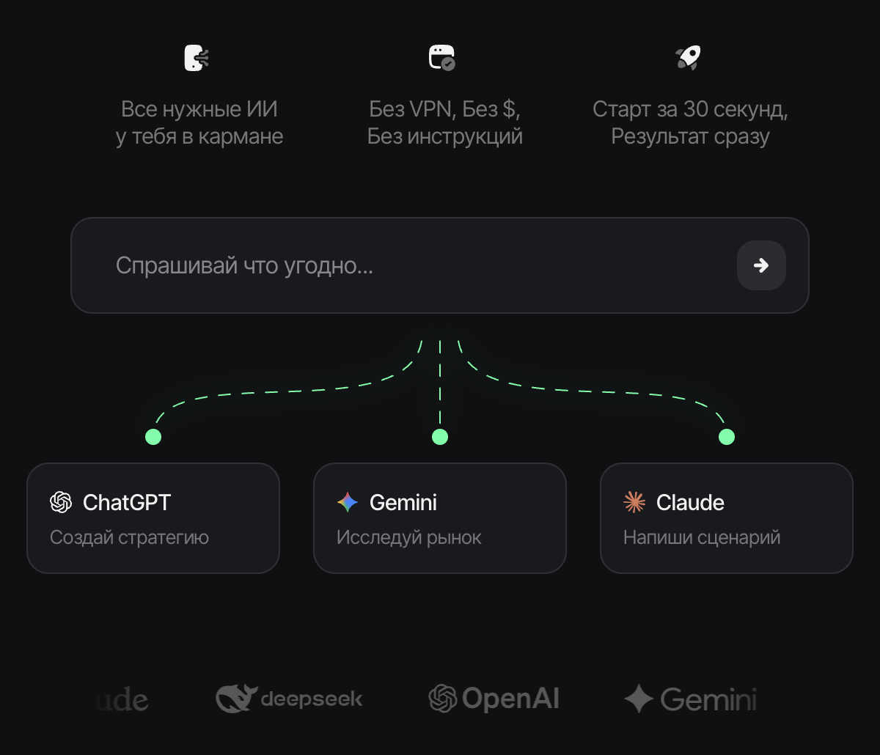Click the OpenAI logo at bottom
Screen dimensions: 880x755
coord(494,699)
